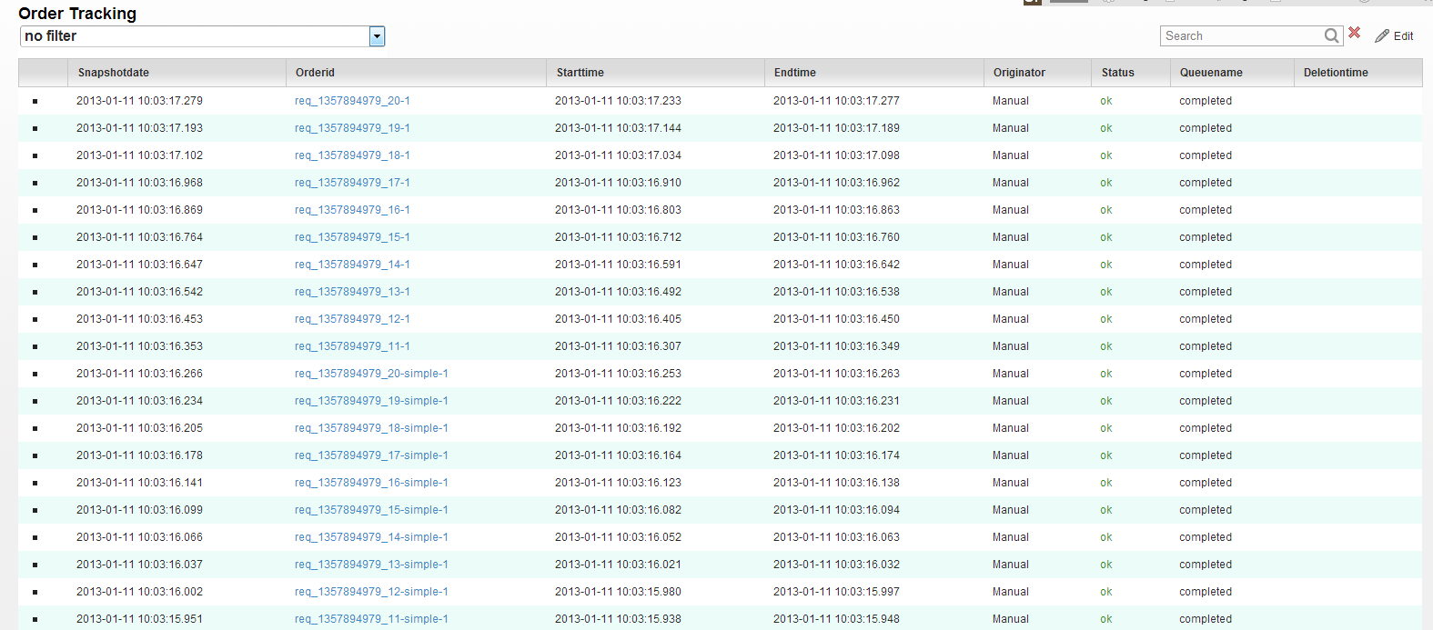This screenshot has height=630, width=1433.
Task: Click the Edit pencil icon
Action: pyautogui.click(x=1382, y=35)
